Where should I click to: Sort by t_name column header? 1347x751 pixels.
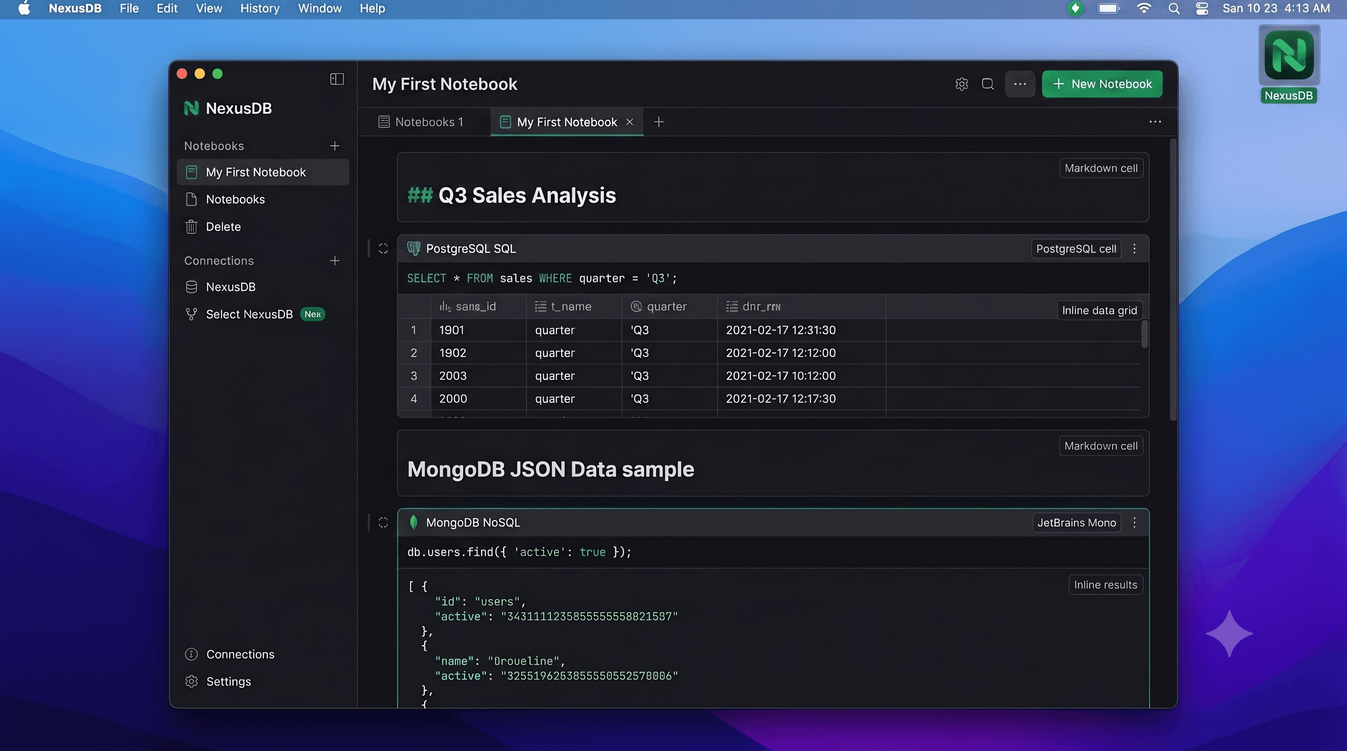coord(574,307)
